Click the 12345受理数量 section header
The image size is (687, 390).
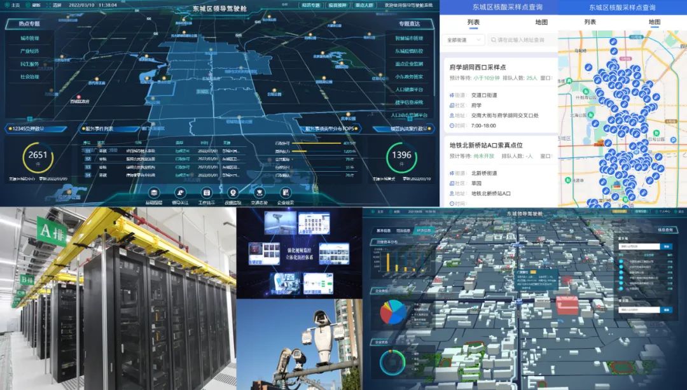(x=36, y=129)
